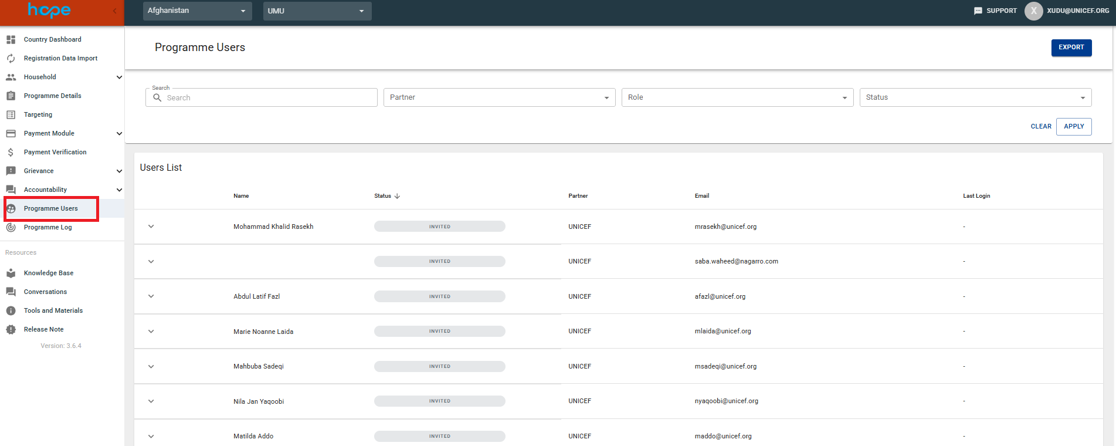Expand the Household menu section
This screenshot has height=446, width=1116.
click(x=119, y=77)
